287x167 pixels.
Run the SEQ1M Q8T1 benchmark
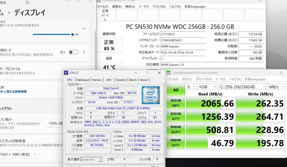tap(176, 103)
